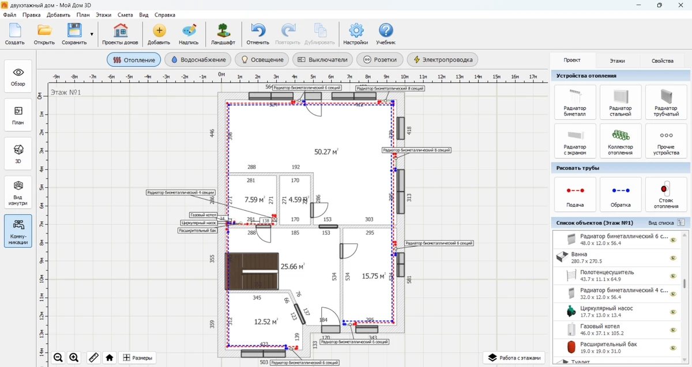Switch to the 3D view mode
Image resolution: width=692 pixels, height=367 pixels.
pyautogui.click(x=18, y=153)
